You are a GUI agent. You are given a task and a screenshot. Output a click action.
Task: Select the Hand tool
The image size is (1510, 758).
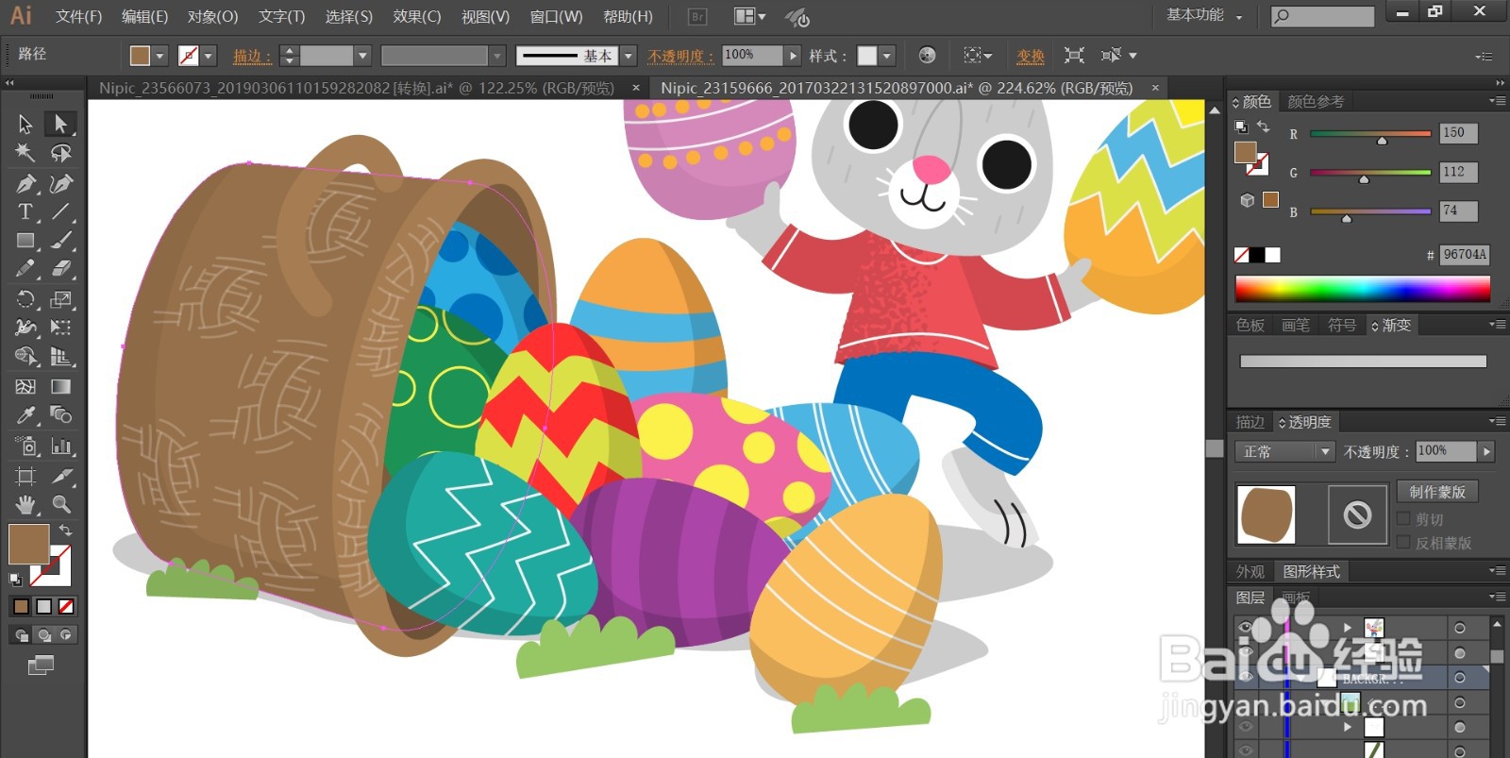point(25,504)
